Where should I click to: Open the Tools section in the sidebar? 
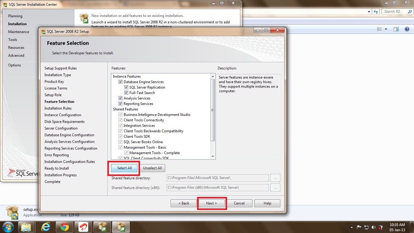[x=13, y=40]
